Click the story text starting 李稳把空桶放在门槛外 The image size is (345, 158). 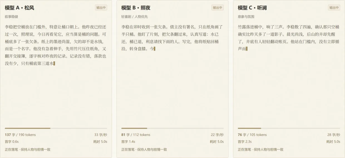click(x=56, y=45)
